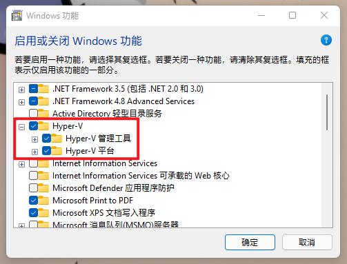Click the Microsoft Print to PDF folder icon
This screenshot has width=347, height=264.
click(x=43, y=201)
